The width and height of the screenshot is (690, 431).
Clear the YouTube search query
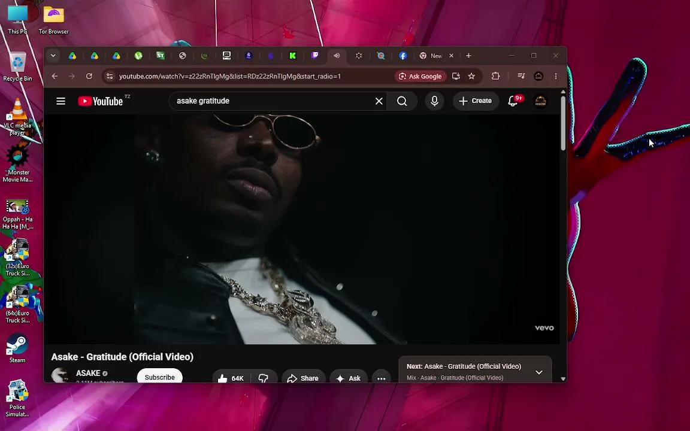(379, 101)
